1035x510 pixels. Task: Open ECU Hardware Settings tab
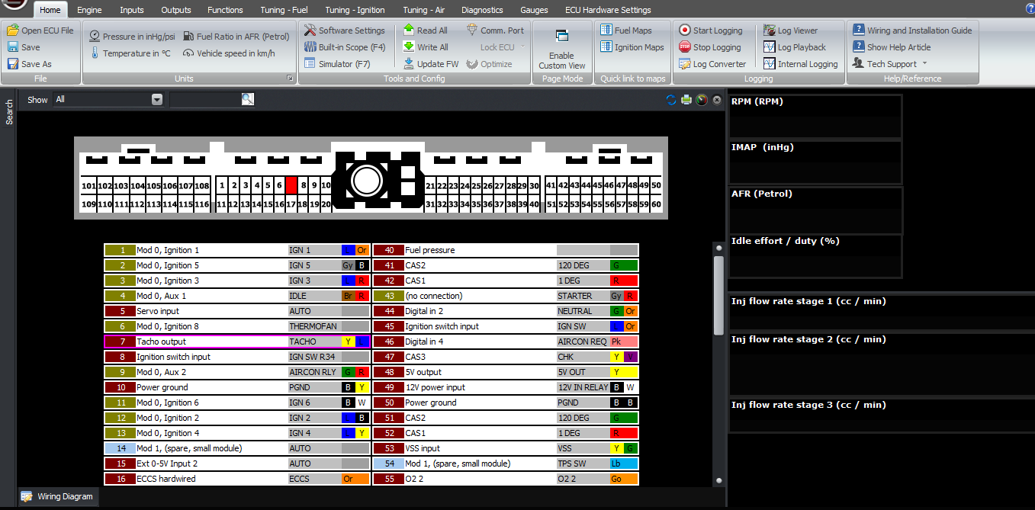608,10
